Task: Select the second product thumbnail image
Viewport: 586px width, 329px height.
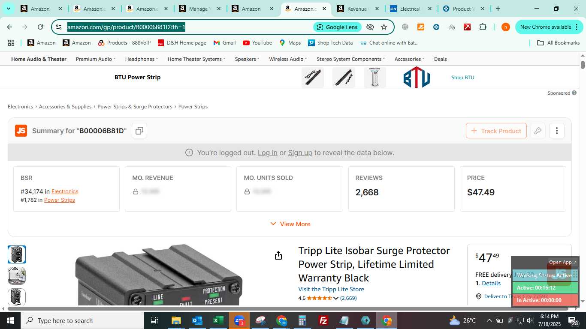Action: [17, 276]
